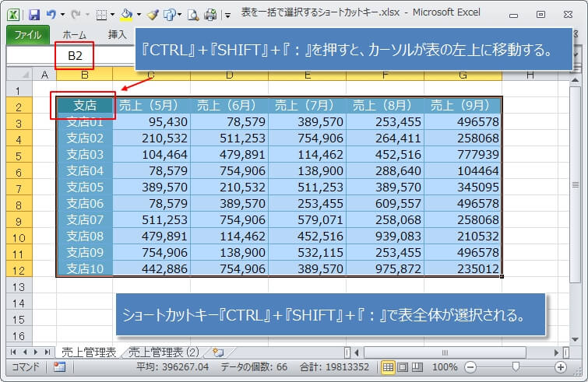The height and width of the screenshot is (382, 588).
Task: Go to last sheet navigation arrow
Action: pos(48,352)
